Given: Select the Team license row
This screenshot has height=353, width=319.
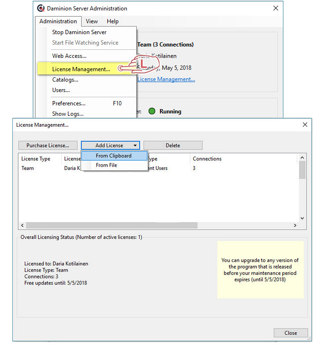Looking at the screenshot, I should [x=28, y=168].
